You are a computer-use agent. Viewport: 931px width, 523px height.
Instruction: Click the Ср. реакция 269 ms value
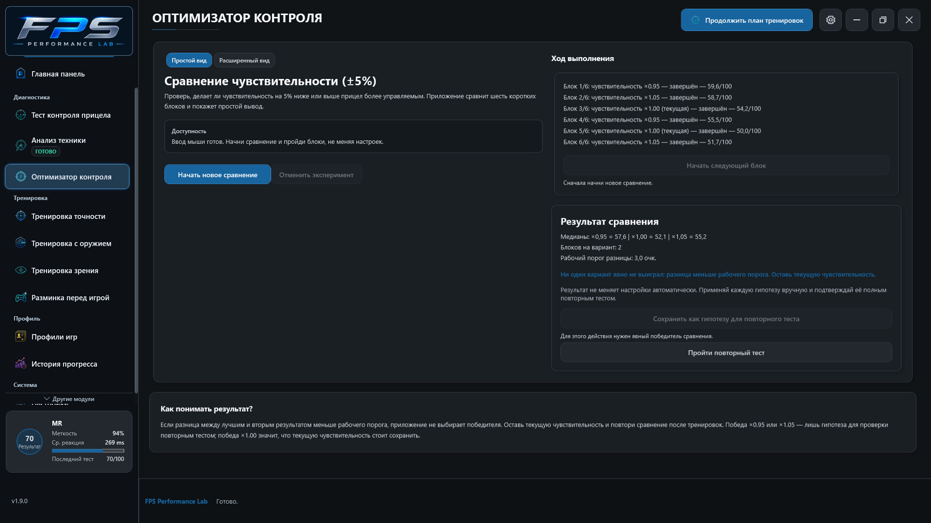click(114, 443)
